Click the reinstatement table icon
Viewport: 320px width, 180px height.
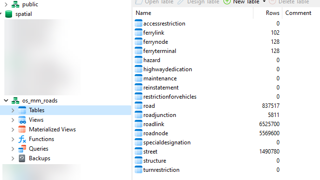[139, 87]
